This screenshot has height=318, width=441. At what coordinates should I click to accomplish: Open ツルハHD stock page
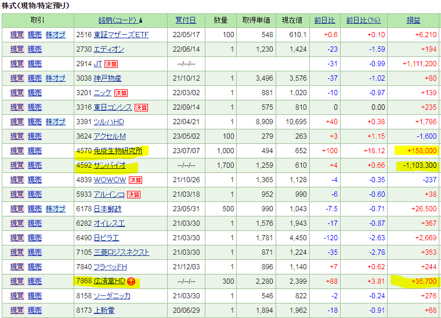click(x=109, y=122)
